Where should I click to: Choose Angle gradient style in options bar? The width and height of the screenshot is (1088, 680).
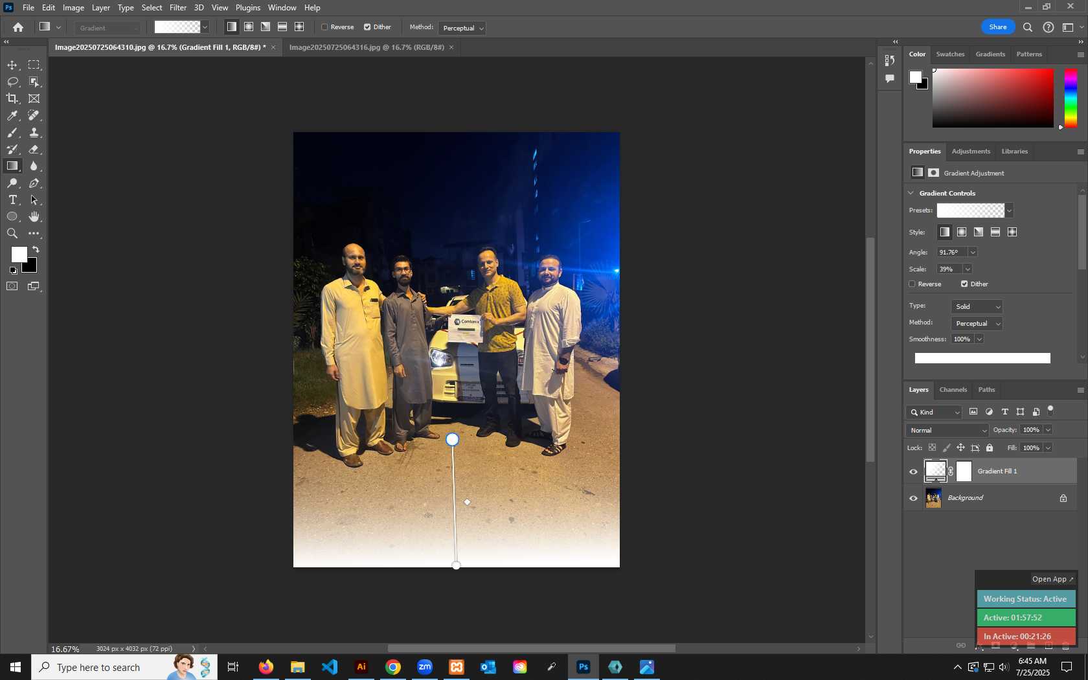(266, 27)
